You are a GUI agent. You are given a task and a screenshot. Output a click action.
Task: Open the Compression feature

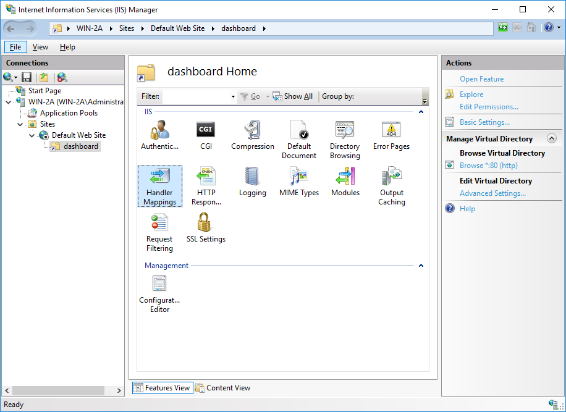pos(252,131)
